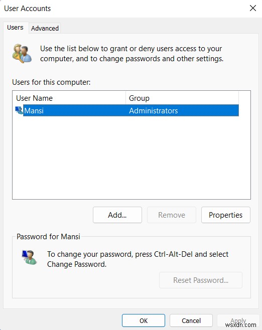Screen dimensions: 262x330
Task: Sort by the Group column header
Action: 182,98
